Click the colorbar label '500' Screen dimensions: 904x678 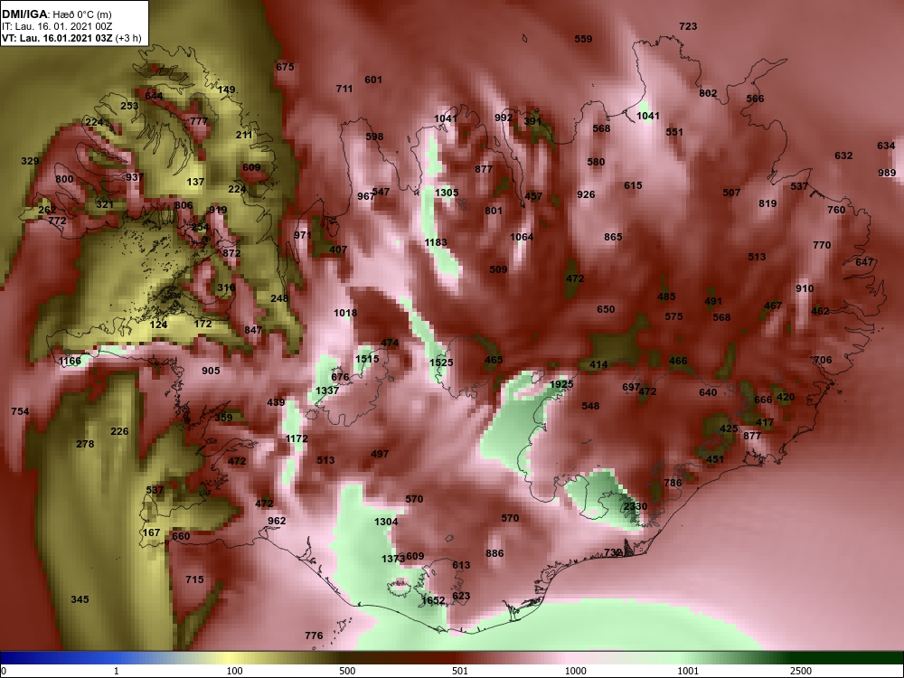click(x=347, y=671)
